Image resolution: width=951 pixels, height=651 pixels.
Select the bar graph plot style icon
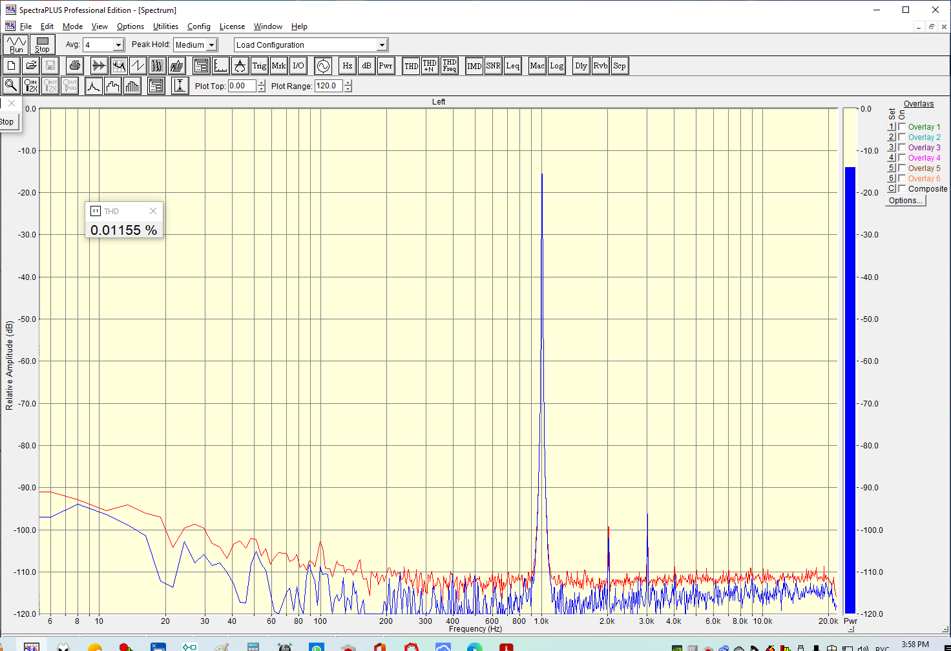click(x=132, y=86)
